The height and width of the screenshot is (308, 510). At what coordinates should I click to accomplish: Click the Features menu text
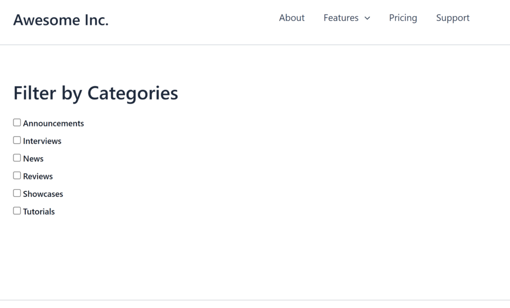coord(341,18)
